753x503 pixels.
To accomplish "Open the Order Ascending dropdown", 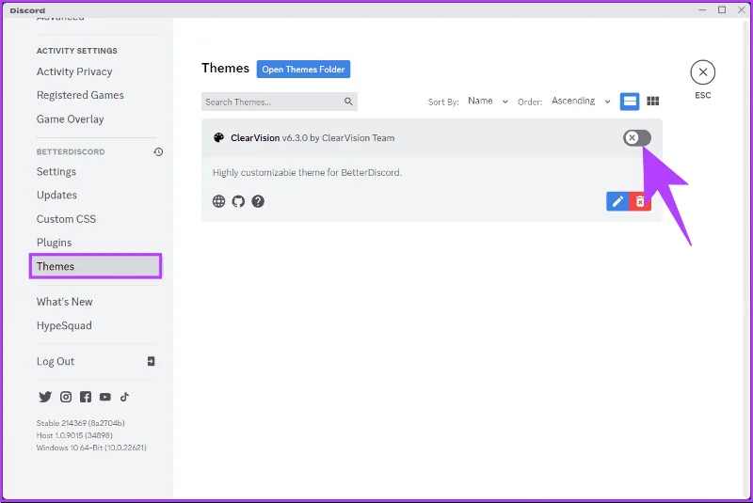I will [581, 102].
